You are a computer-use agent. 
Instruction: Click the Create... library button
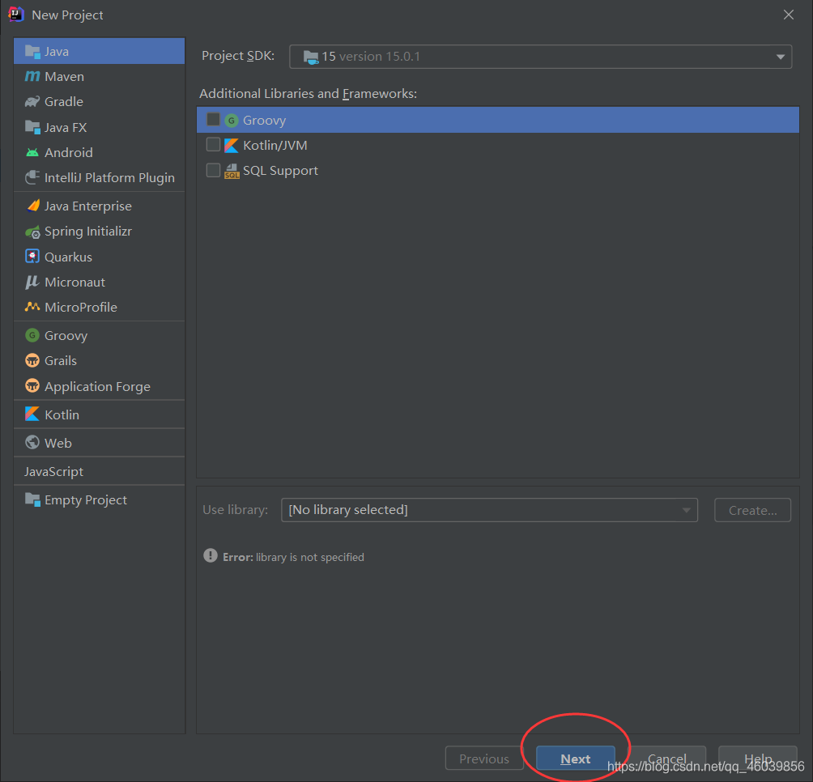(752, 510)
